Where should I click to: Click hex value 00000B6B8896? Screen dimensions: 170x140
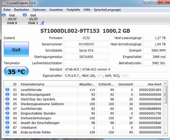coord(150,109)
